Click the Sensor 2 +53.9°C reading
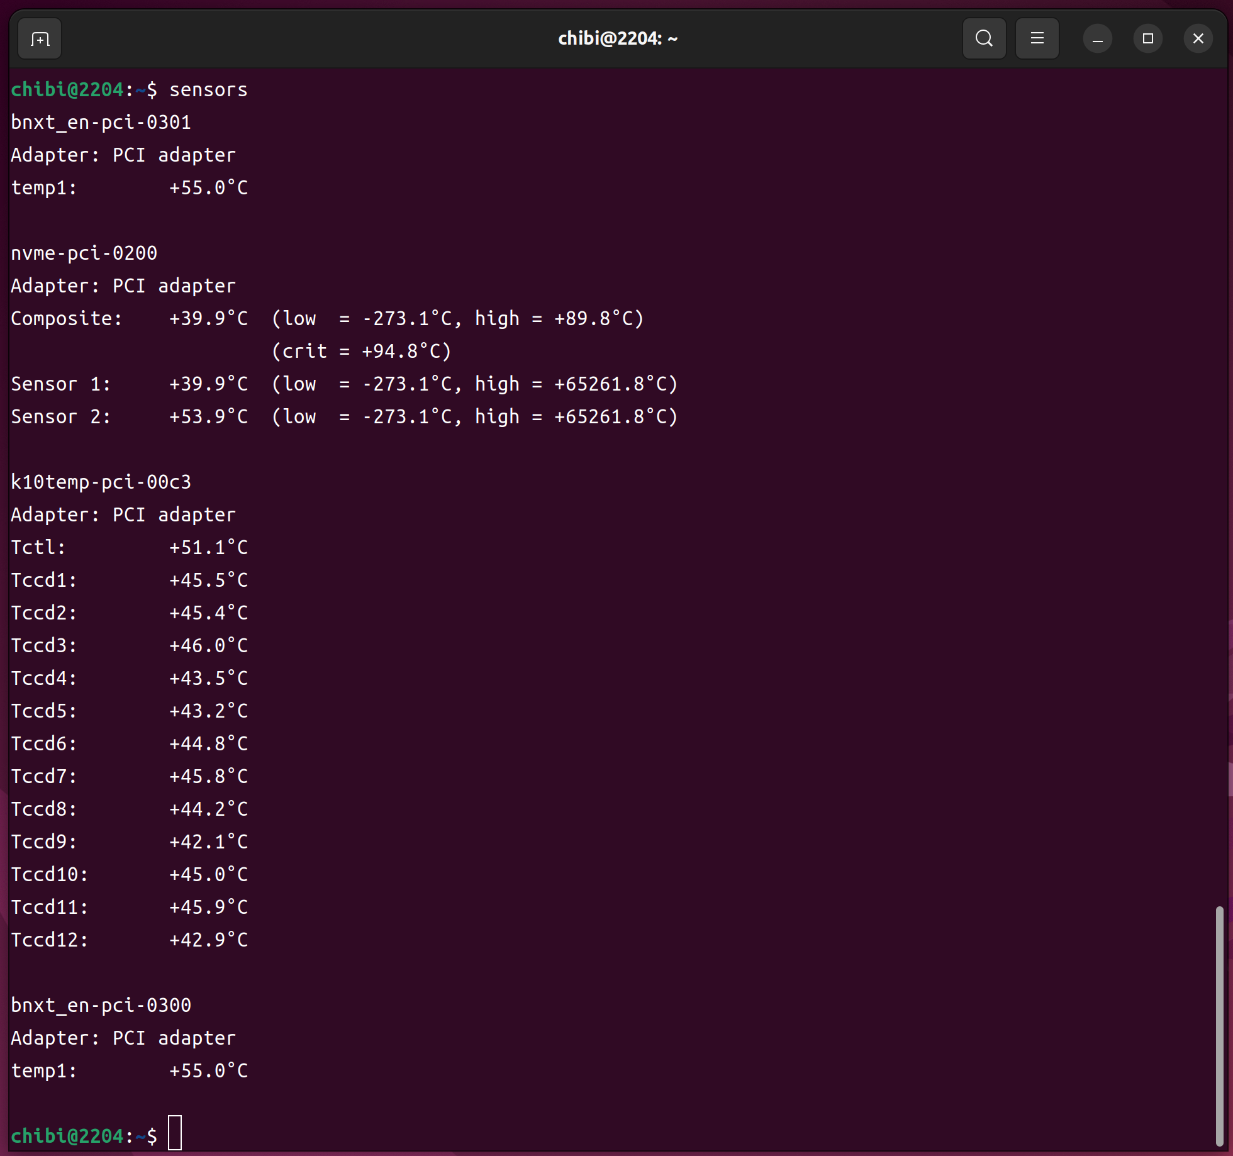 (208, 417)
